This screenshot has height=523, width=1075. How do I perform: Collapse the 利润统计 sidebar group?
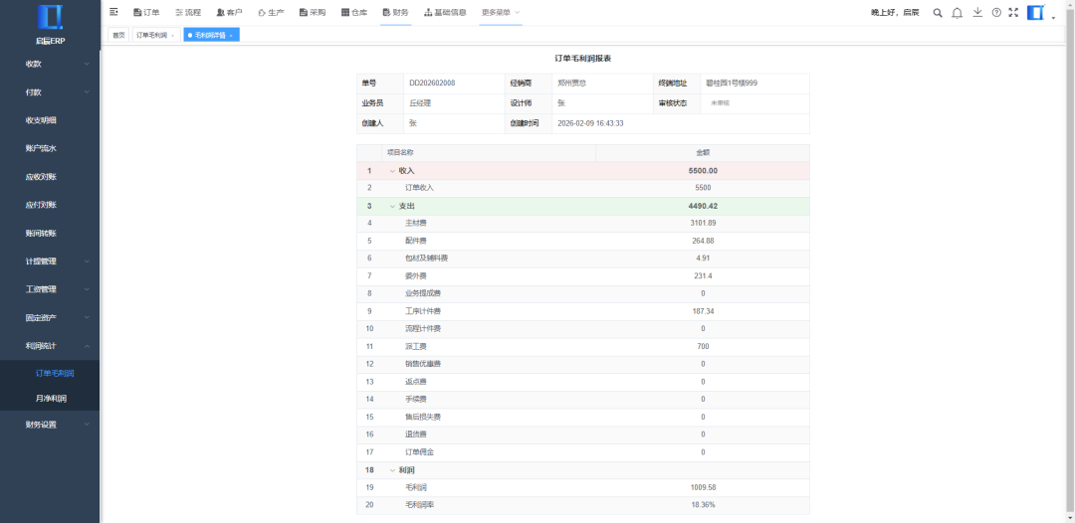50,346
